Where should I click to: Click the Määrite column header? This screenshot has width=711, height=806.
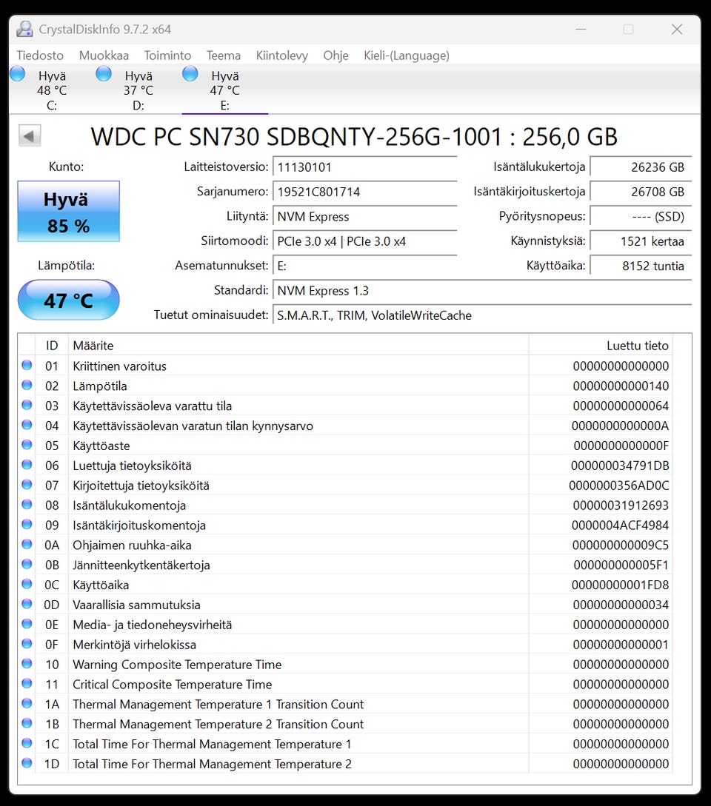[298, 346]
